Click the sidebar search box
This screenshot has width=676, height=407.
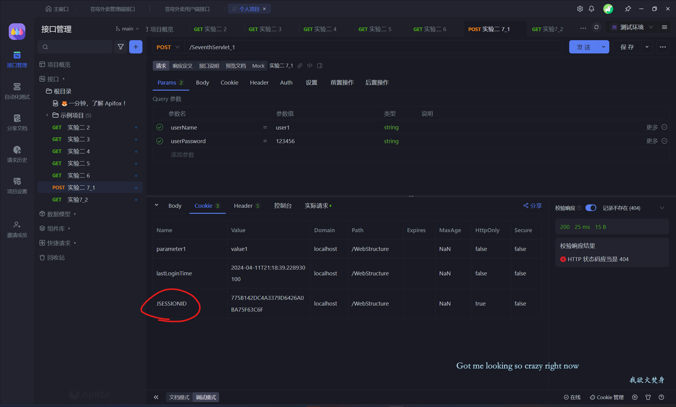(75, 47)
